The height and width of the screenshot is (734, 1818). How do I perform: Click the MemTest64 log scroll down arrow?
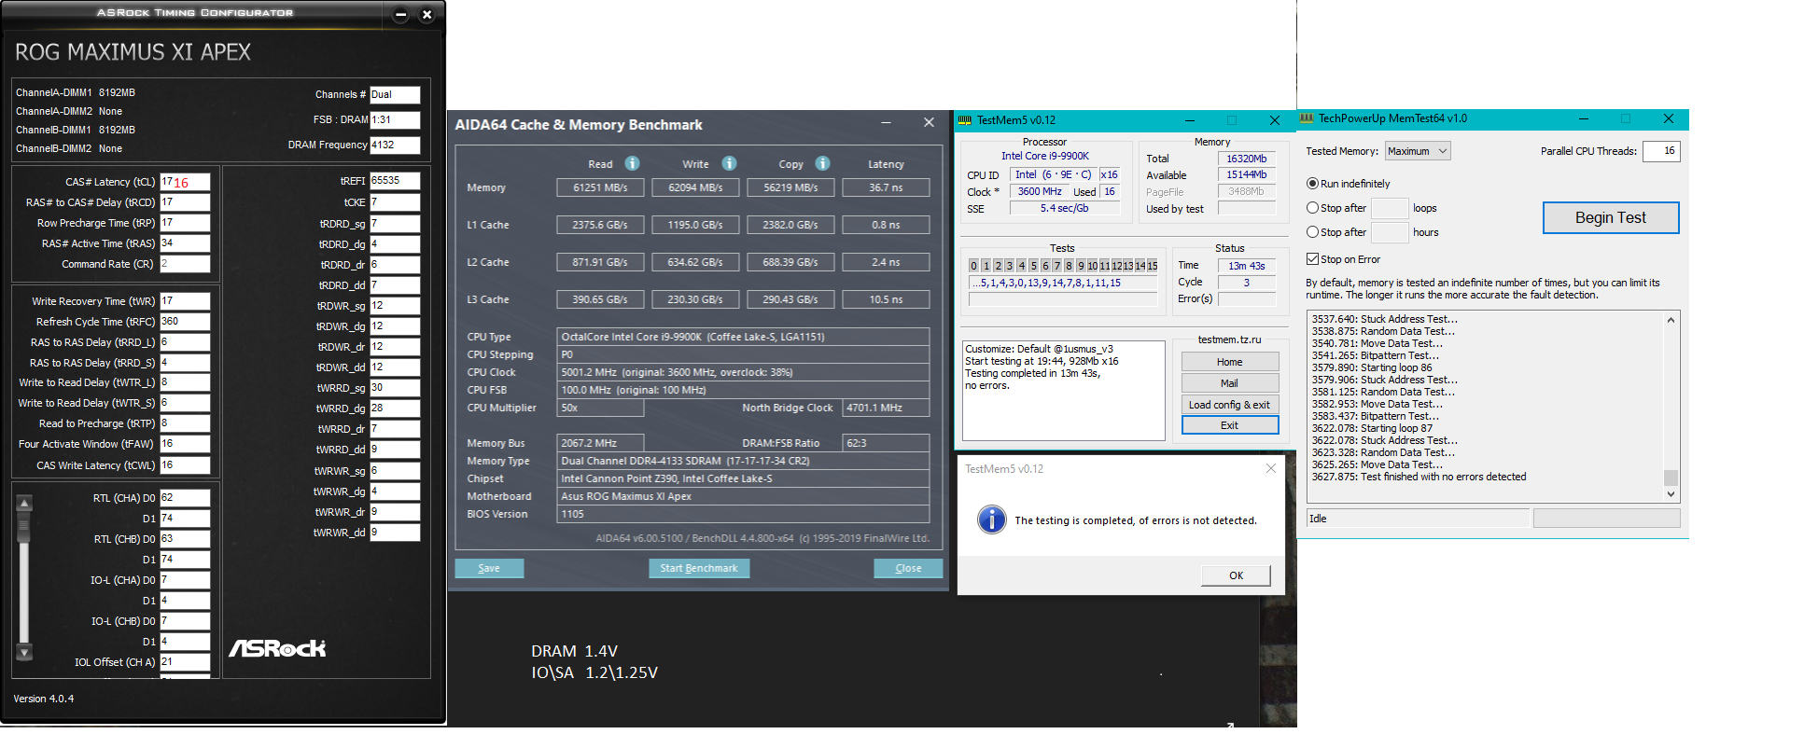click(1671, 494)
